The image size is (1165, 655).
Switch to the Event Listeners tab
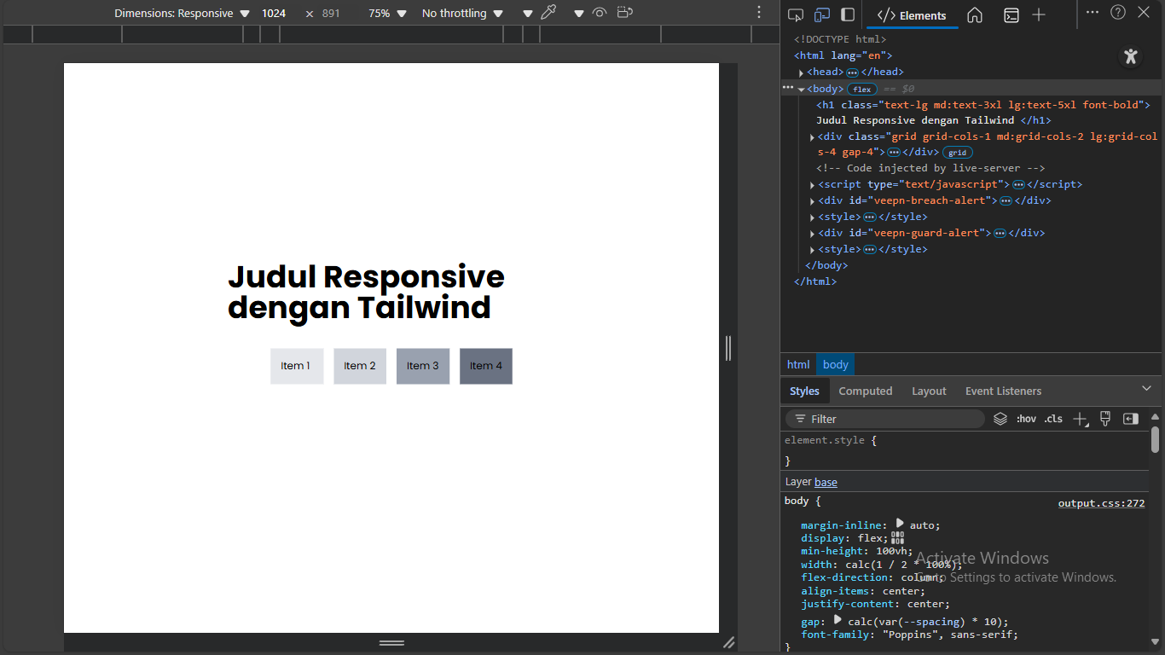(x=1003, y=391)
